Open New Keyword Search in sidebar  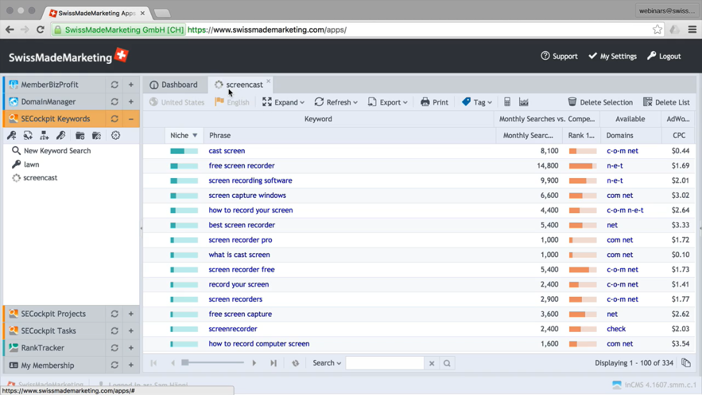(x=57, y=151)
